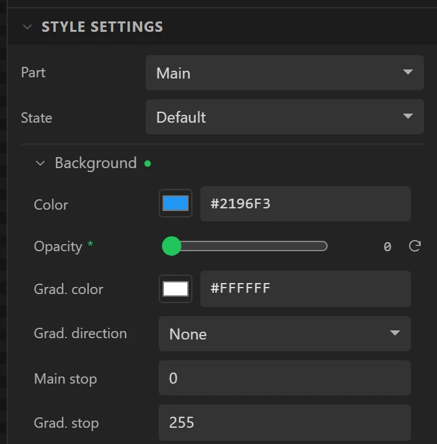Click the Opacity numeric value 0
437x444 pixels.
tap(388, 247)
